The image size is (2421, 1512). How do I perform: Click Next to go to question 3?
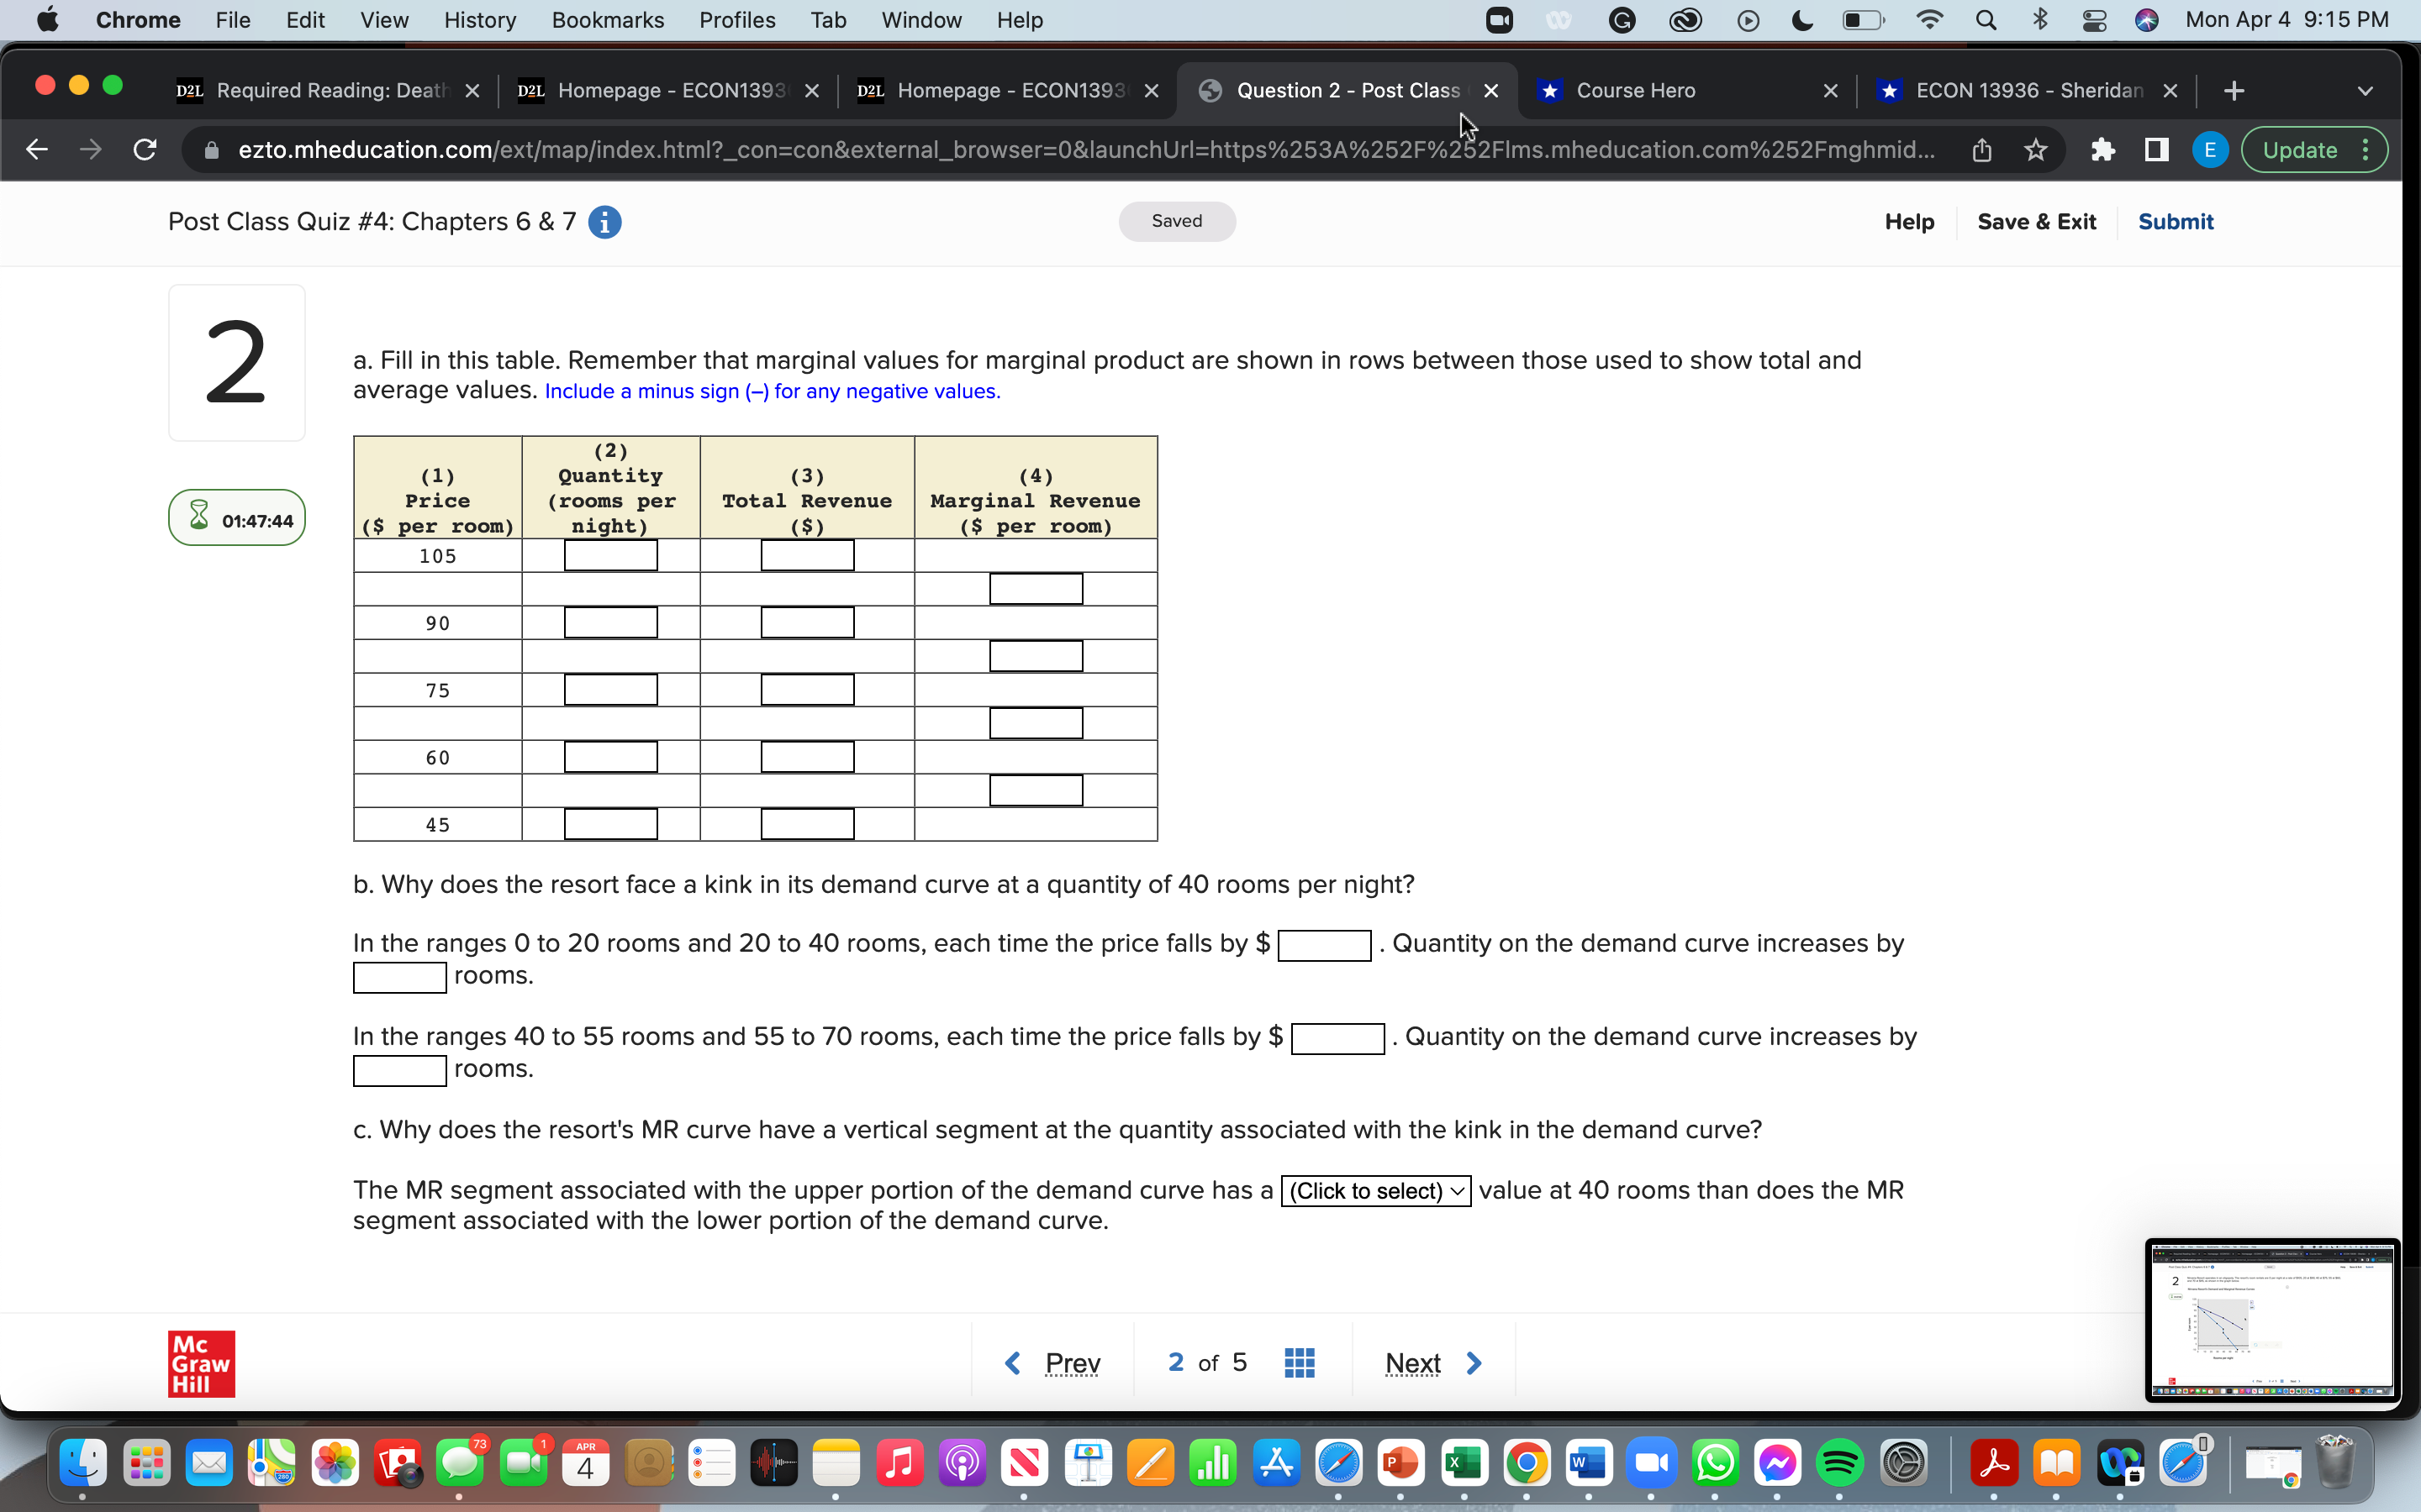tap(1432, 1362)
